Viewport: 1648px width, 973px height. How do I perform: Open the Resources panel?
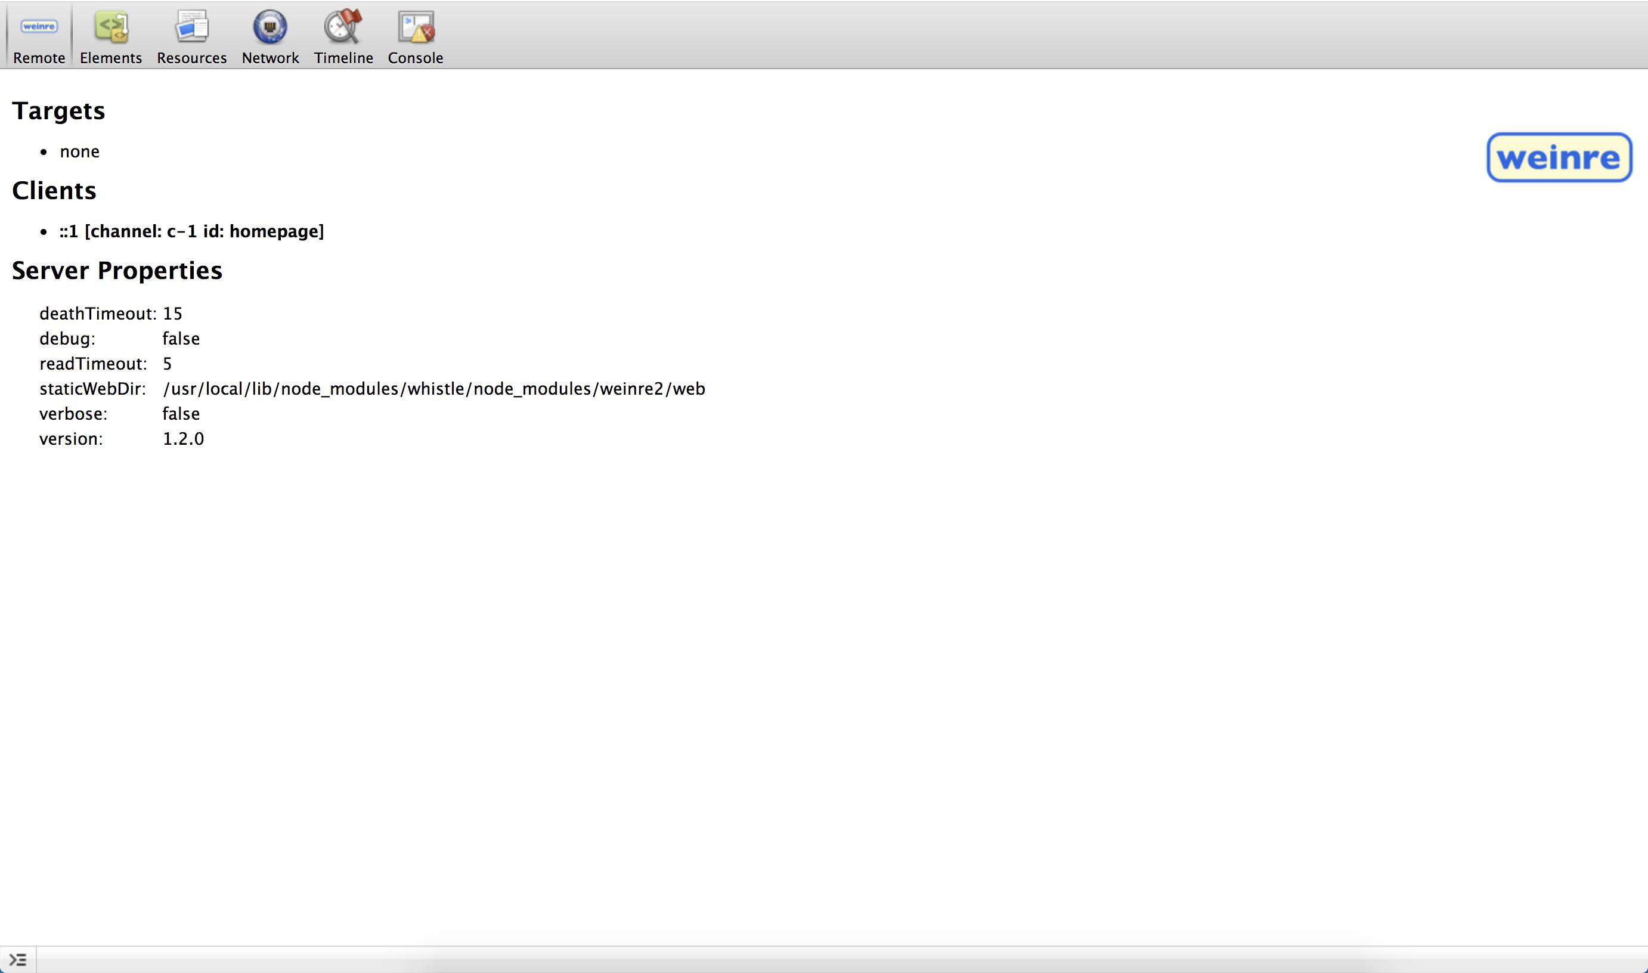tap(191, 36)
